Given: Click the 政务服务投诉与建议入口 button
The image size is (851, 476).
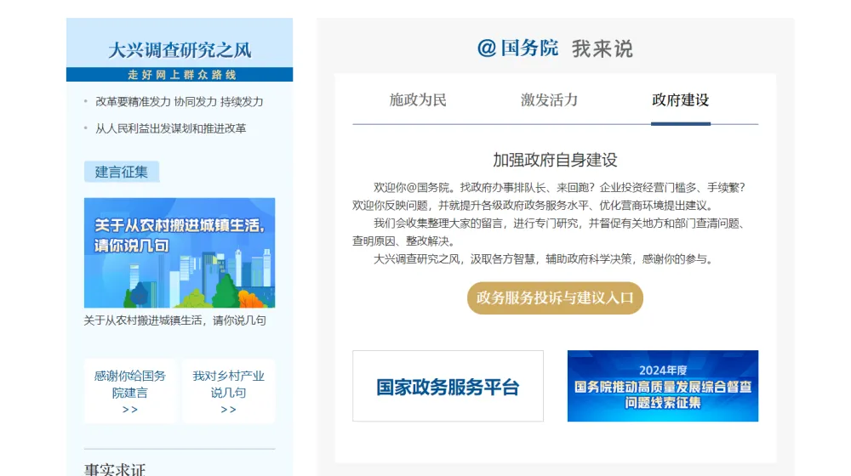Looking at the screenshot, I should (x=555, y=298).
